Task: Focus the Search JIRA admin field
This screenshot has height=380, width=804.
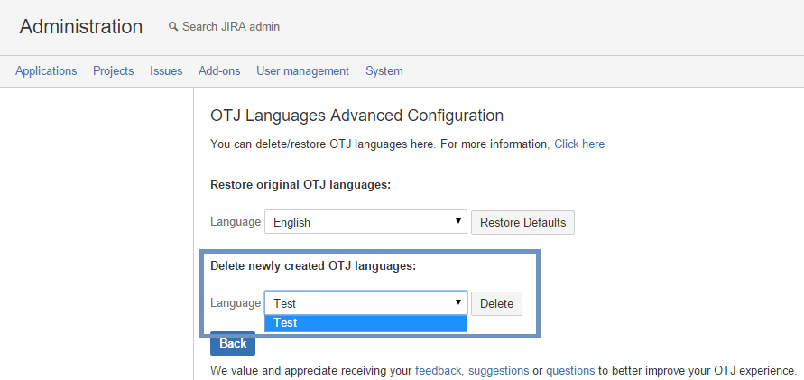Action: tap(231, 27)
